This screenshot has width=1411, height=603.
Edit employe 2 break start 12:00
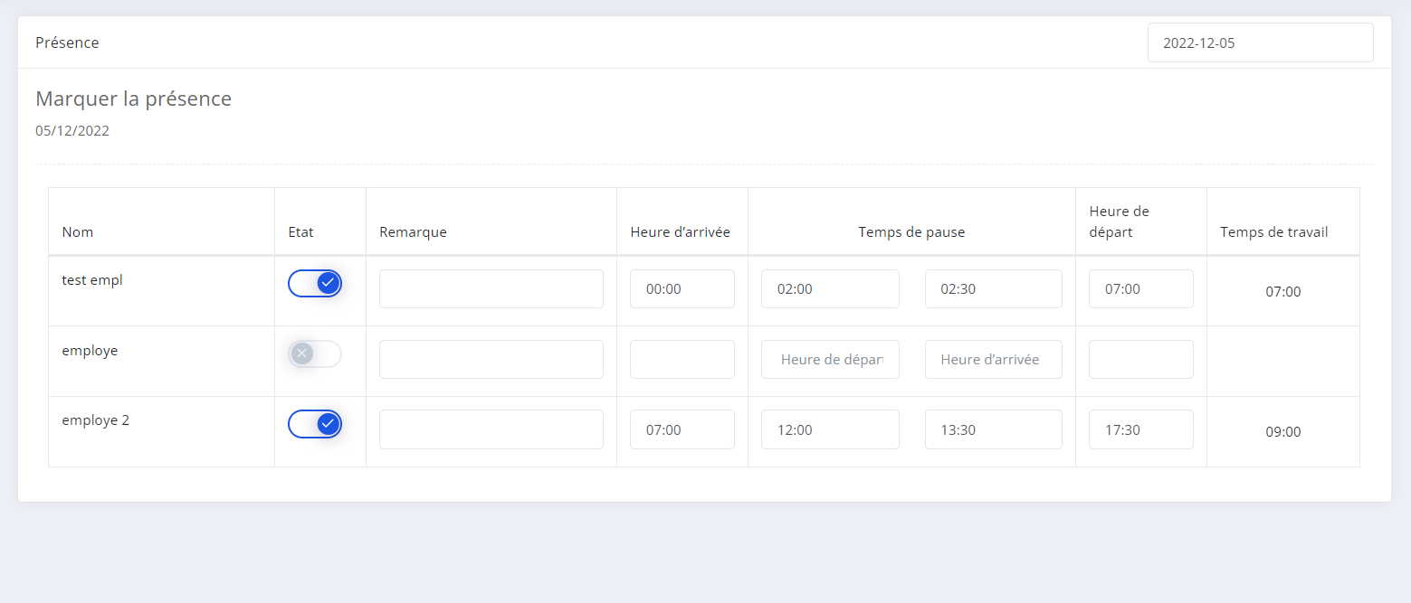pos(830,429)
